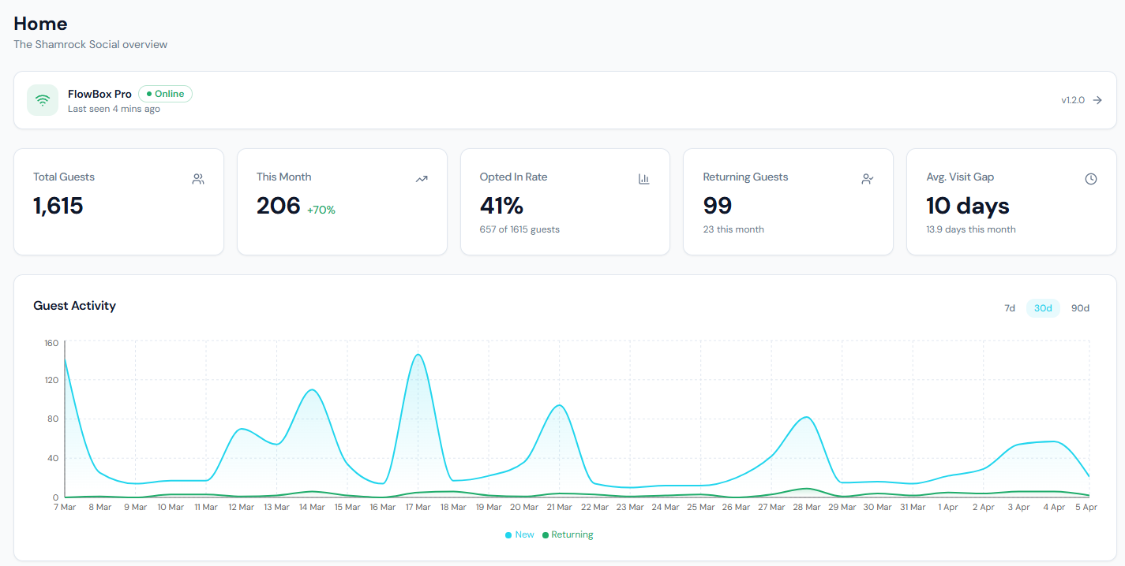Click the 21 Mar x-axis label
Image resolution: width=1125 pixels, height=566 pixels.
coord(558,507)
